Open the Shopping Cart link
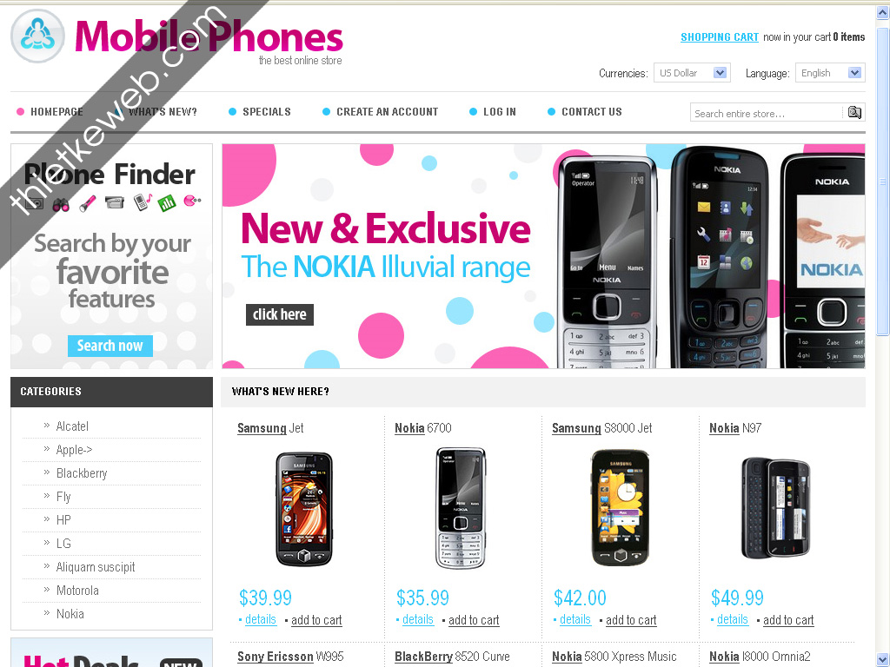This screenshot has width=890, height=667. coord(719,36)
